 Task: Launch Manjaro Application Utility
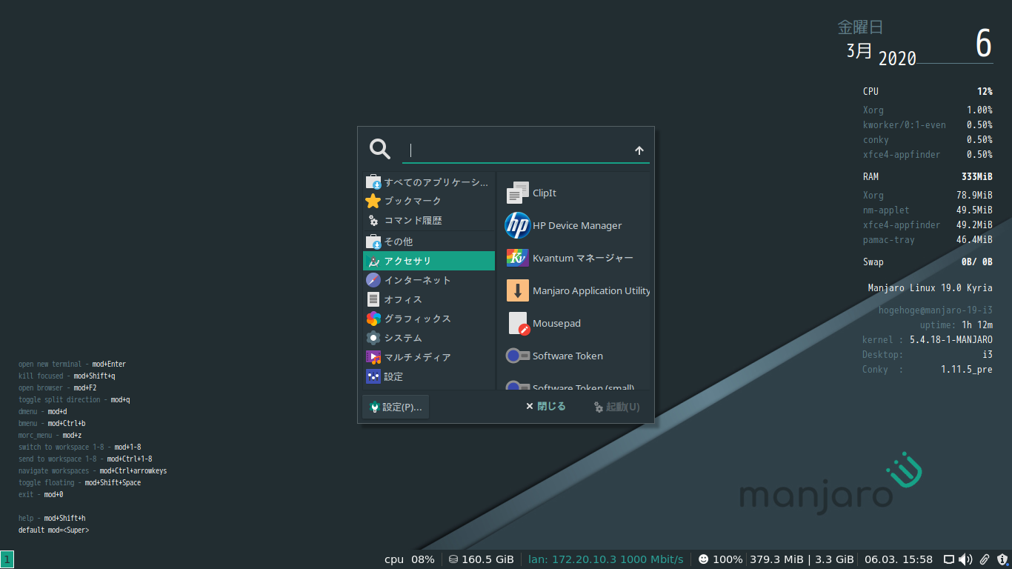click(574, 290)
